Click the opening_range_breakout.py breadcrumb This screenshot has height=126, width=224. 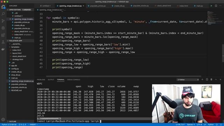51,10
